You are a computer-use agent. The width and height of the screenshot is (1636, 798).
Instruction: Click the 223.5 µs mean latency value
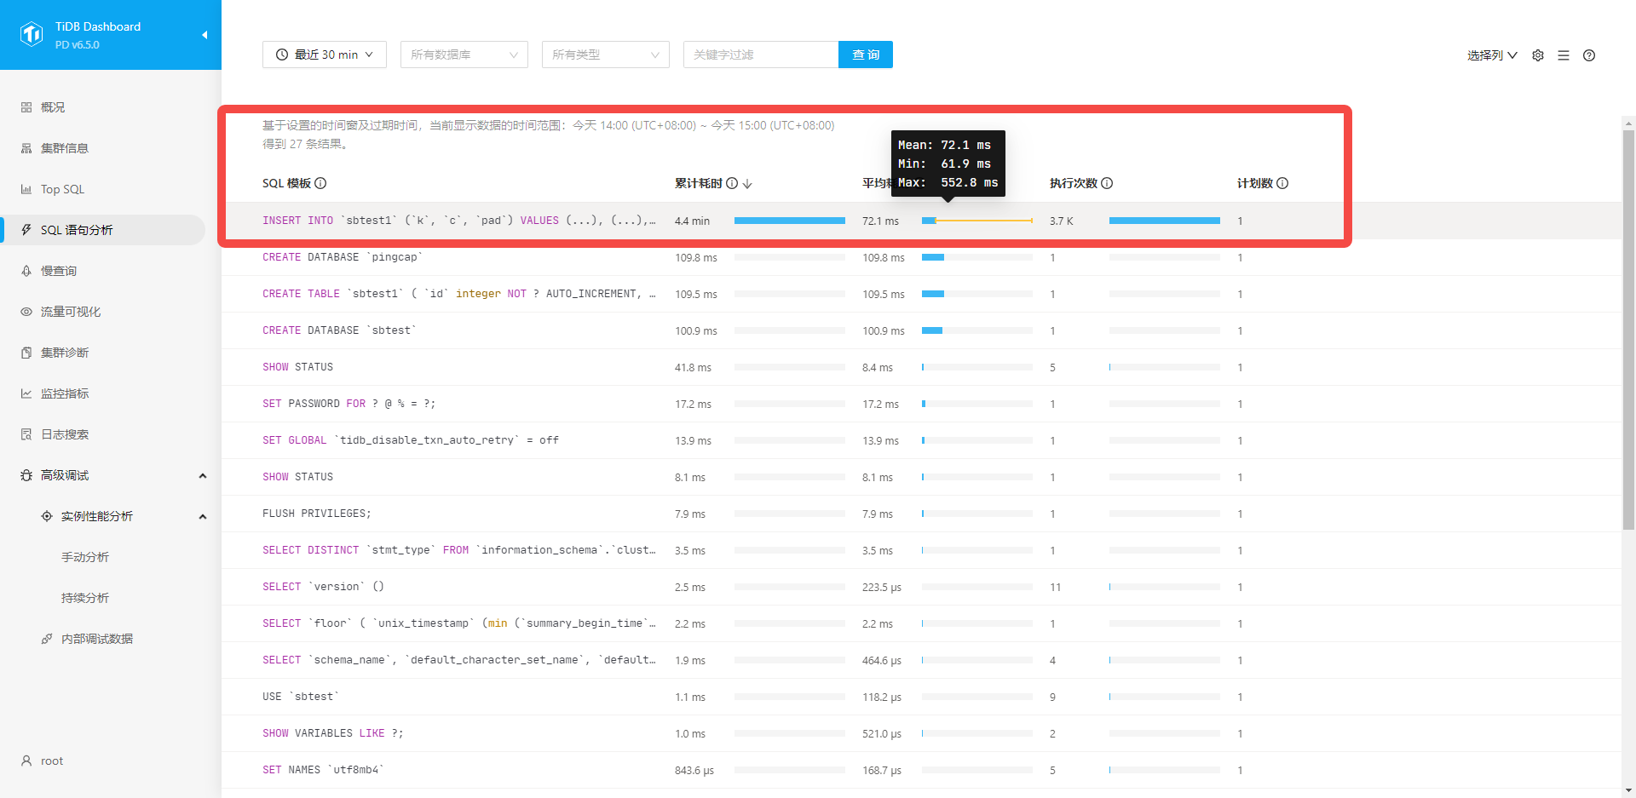point(882,587)
